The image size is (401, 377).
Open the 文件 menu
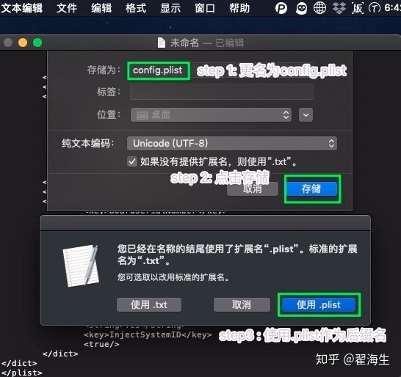click(67, 8)
